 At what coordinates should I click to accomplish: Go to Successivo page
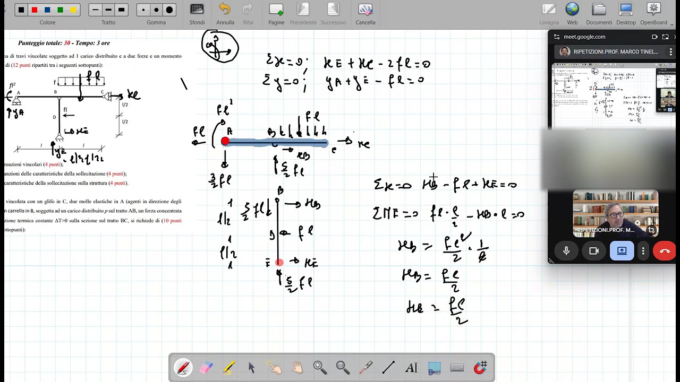point(333,13)
